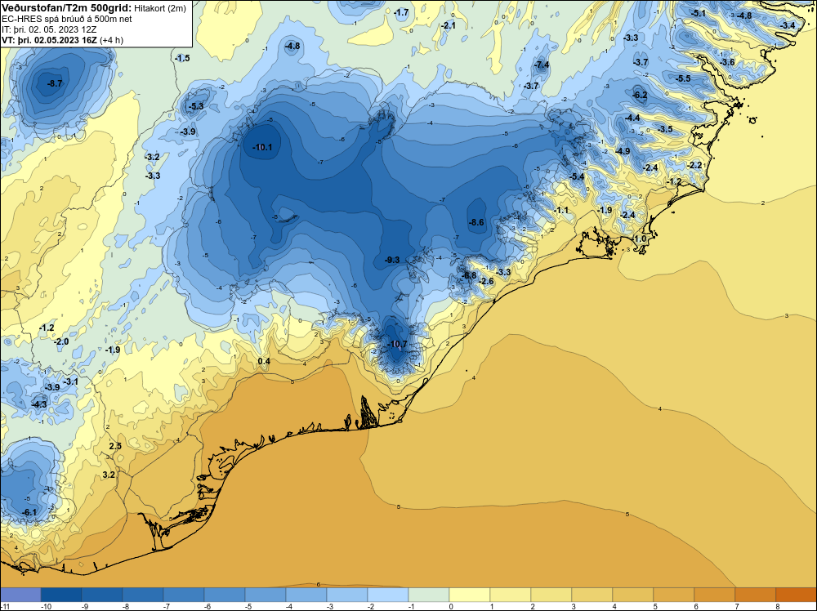Click the -9.3 temperature label
Viewport: 817px width, 611px height.
(x=392, y=260)
